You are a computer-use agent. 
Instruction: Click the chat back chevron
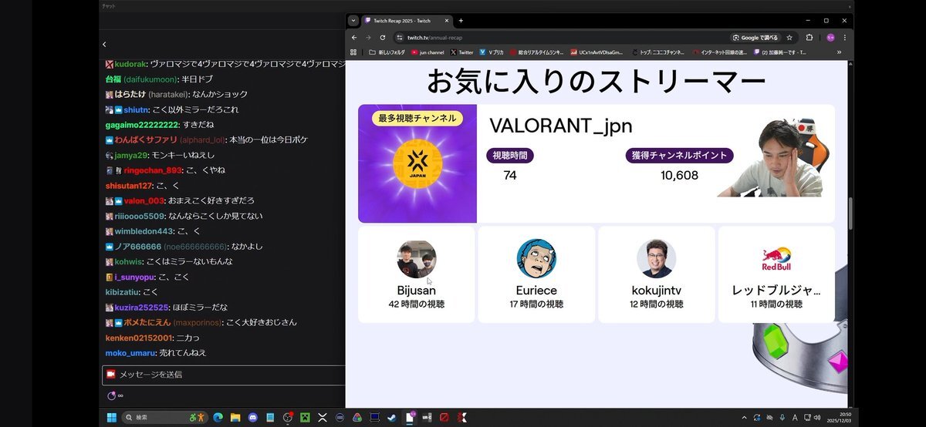[104, 45]
